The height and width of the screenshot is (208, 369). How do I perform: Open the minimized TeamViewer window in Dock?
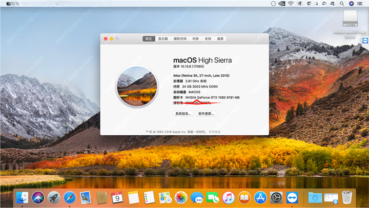[x=331, y=198]
